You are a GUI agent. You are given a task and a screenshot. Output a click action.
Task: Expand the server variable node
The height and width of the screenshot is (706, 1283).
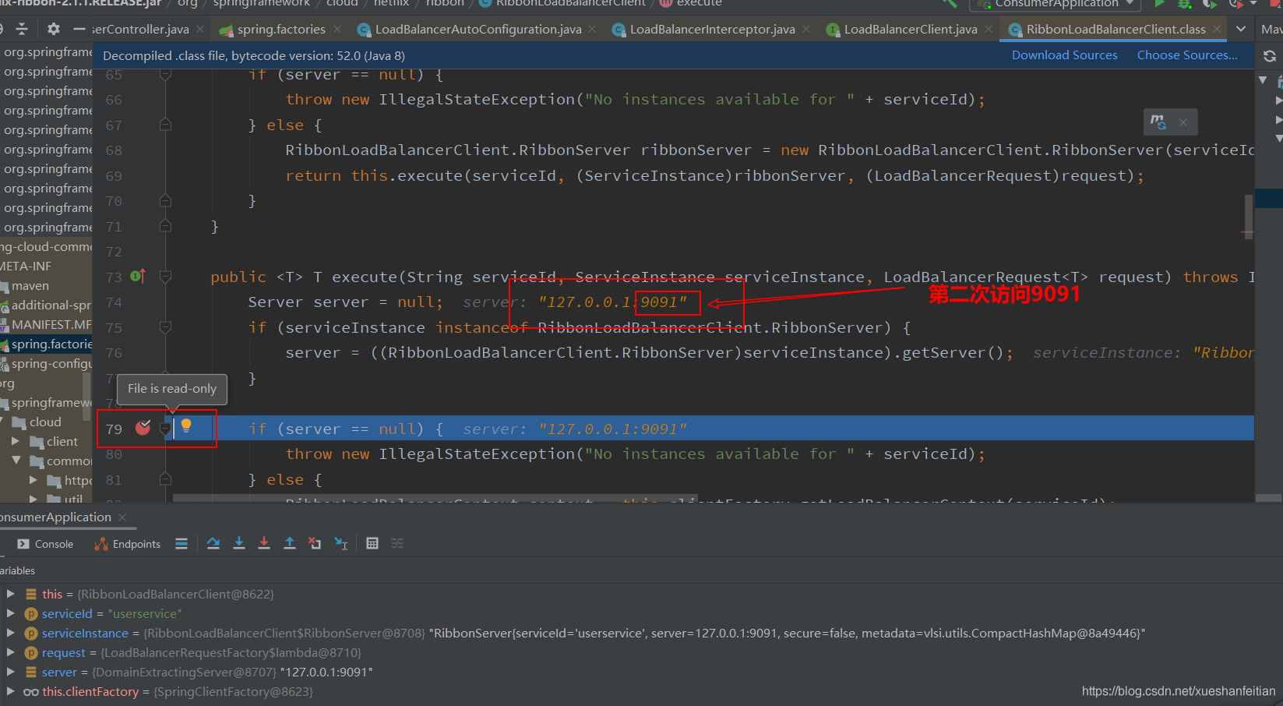10,672
